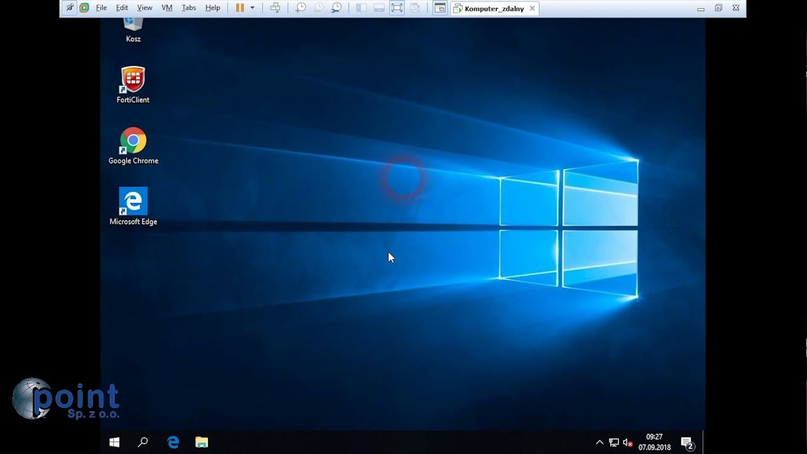Minimize the VMware window
807x454 pixels.
tap(700, 9)
